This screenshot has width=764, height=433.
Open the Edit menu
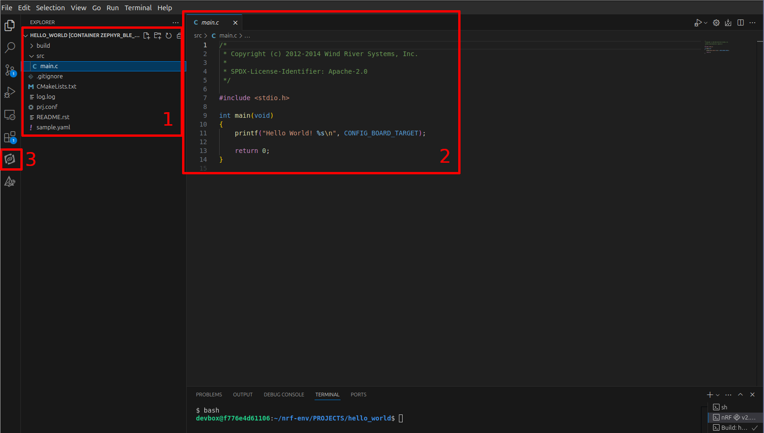tap(24, 7)
